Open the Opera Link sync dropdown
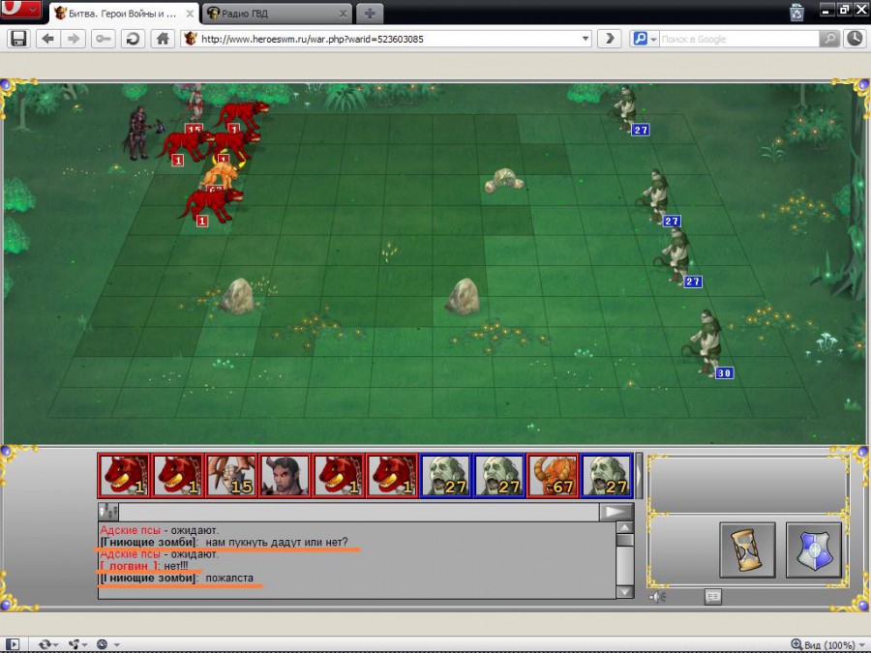This screenshot has height=653, width=871. (47, 644)
